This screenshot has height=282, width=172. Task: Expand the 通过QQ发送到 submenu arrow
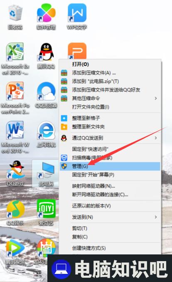point(156,138)
